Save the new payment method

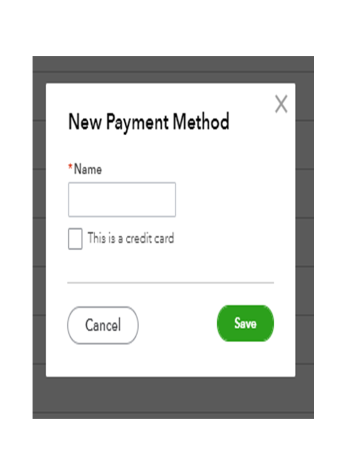coord(246,323)
